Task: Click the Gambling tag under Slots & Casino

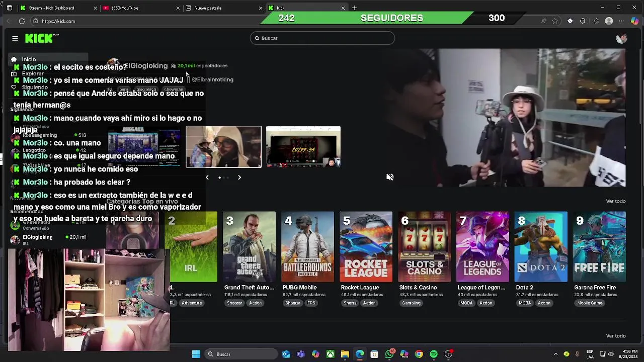Action: pos(411,303)
